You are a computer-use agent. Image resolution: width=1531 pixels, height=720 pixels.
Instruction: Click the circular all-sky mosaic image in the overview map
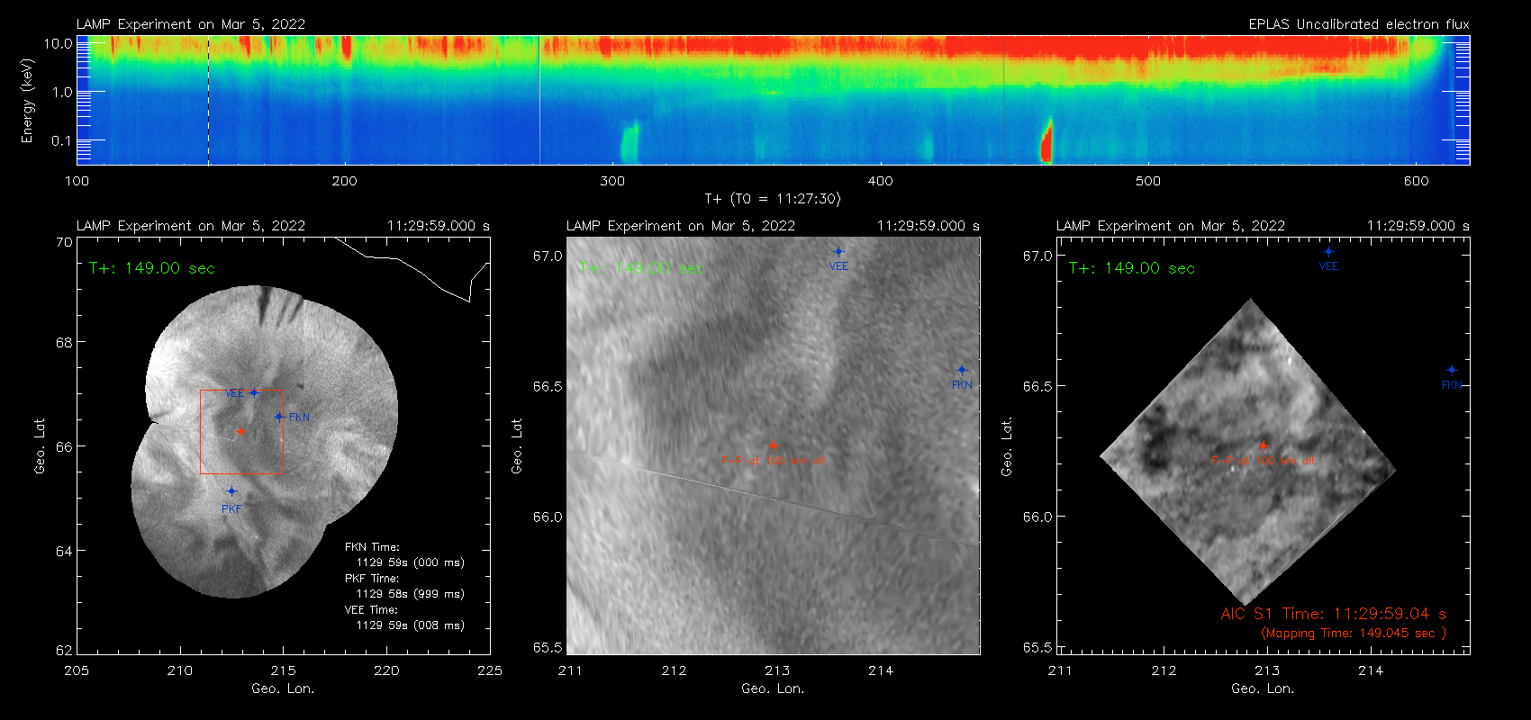click(264, 441)
